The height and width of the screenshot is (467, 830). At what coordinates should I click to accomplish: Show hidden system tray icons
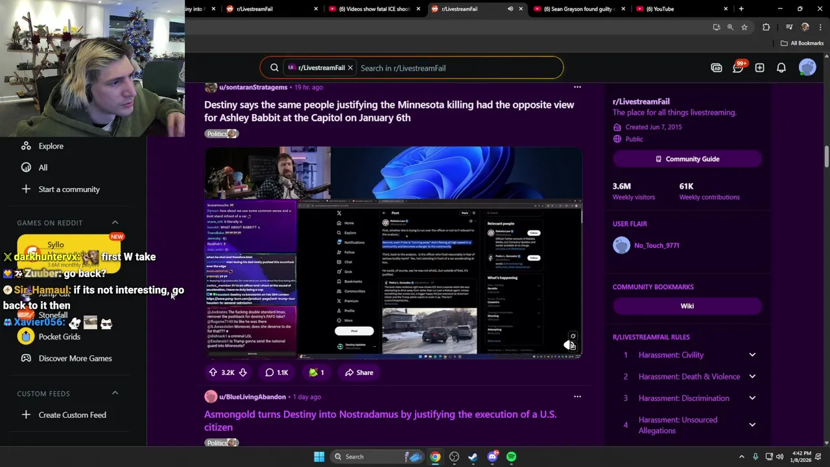(741, 457)
